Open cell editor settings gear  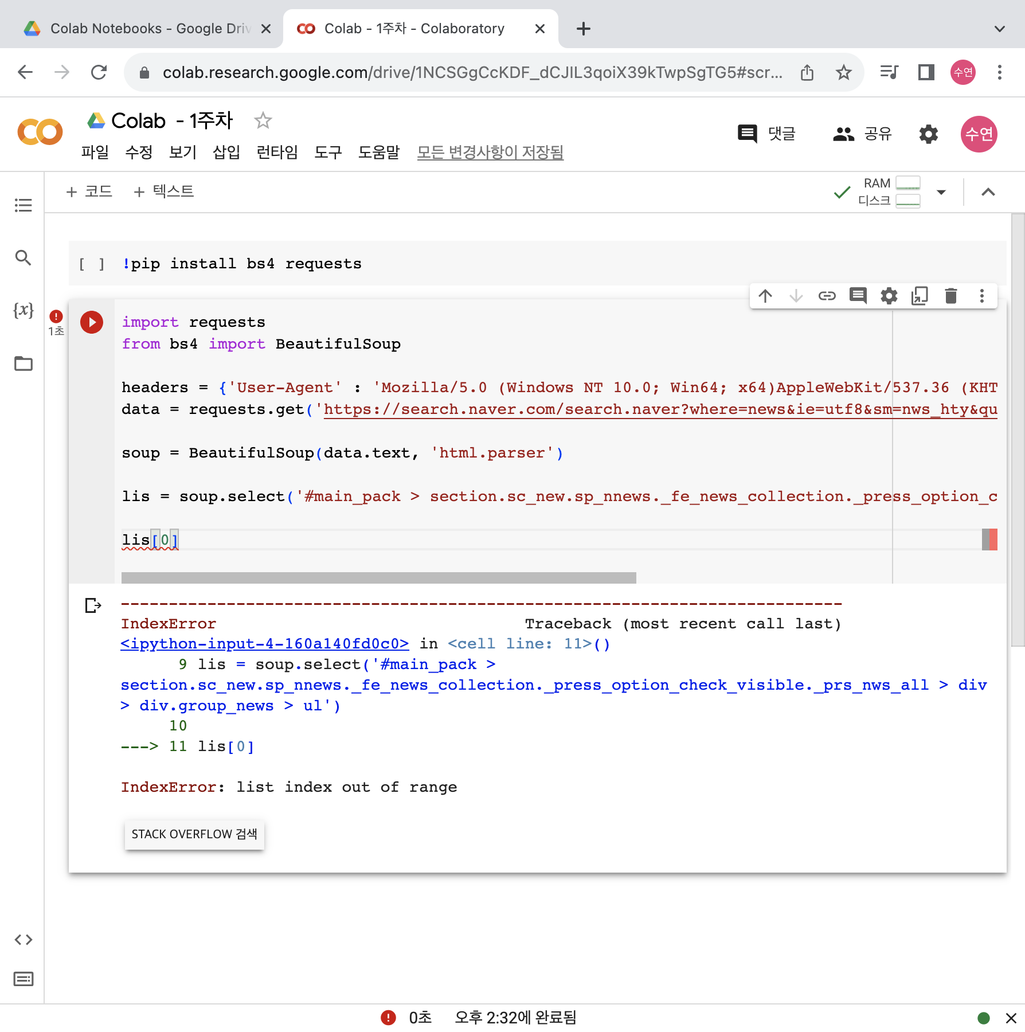[x=889, y=296]
